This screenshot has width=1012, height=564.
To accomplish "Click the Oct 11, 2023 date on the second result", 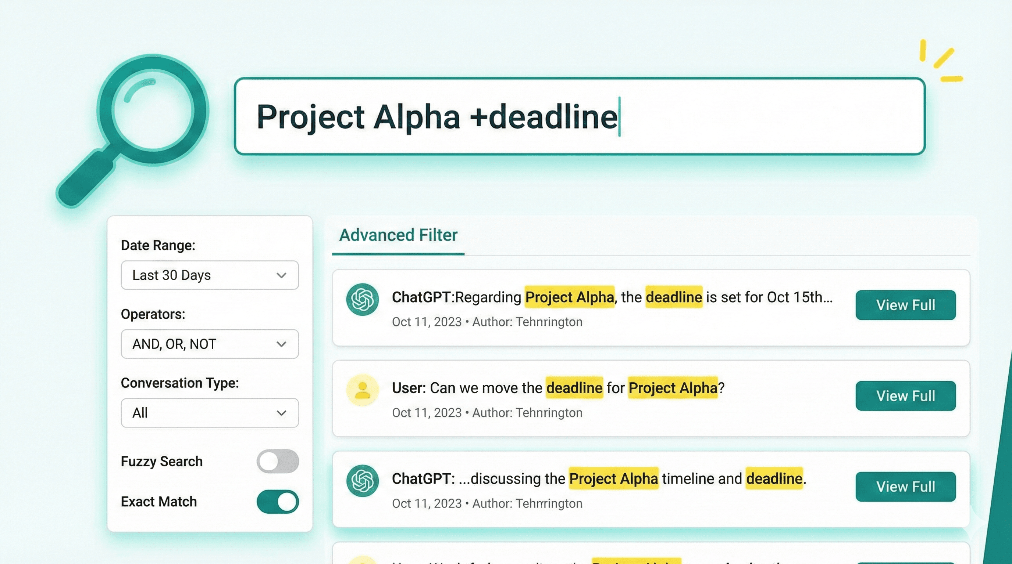I will click(427, 413).
